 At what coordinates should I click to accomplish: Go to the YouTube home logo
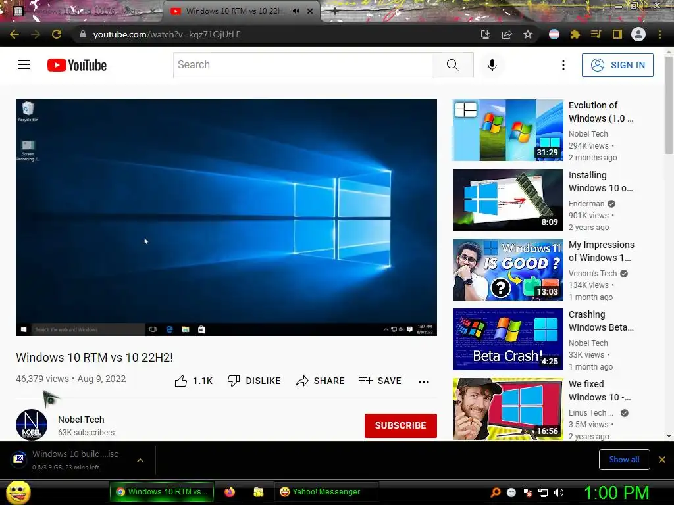click(77, 65)
